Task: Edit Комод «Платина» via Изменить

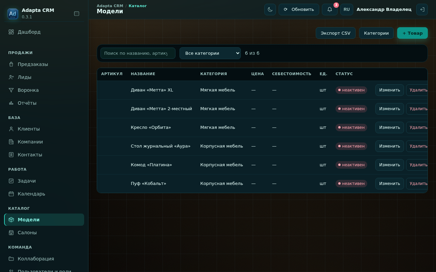Action: pos(390,165)
